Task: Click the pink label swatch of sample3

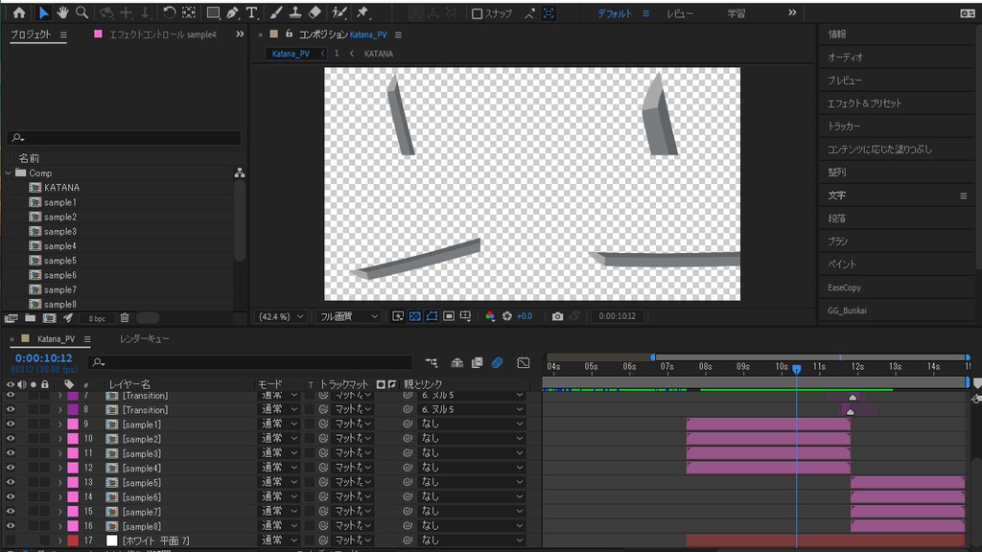Action: (x=72, y=453)
